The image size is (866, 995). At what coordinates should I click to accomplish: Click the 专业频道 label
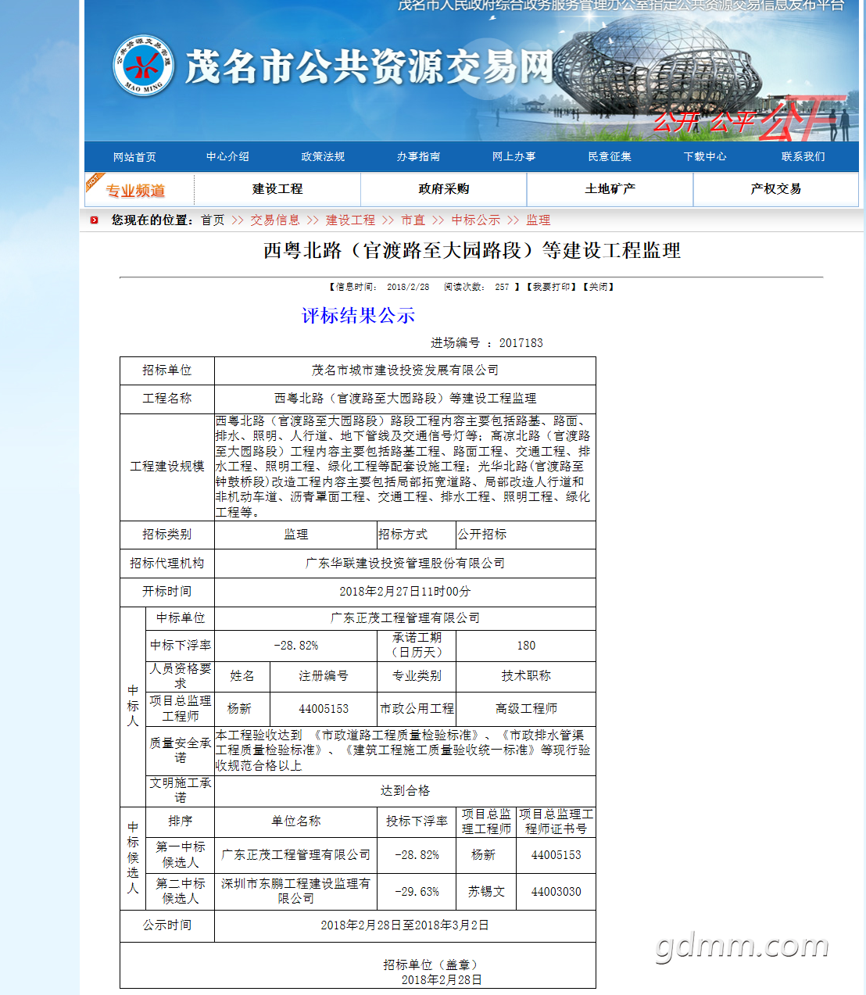coord(135,191)
